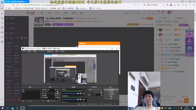This screenshot has width=196, height=110.
Task: Click the browser address bar favorite star
Action: click(x=22, y=5)
